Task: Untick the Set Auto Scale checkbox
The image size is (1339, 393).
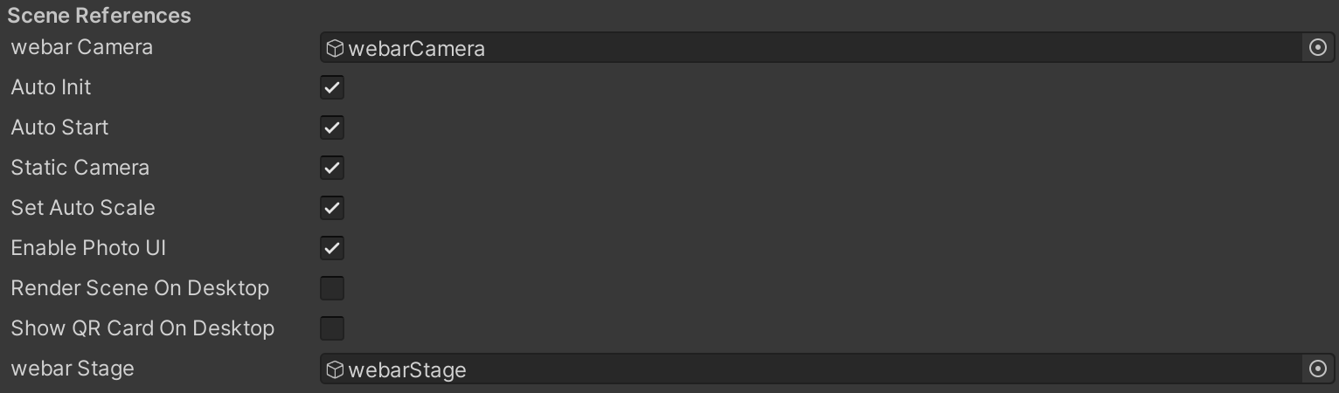Action: (332, 208)
